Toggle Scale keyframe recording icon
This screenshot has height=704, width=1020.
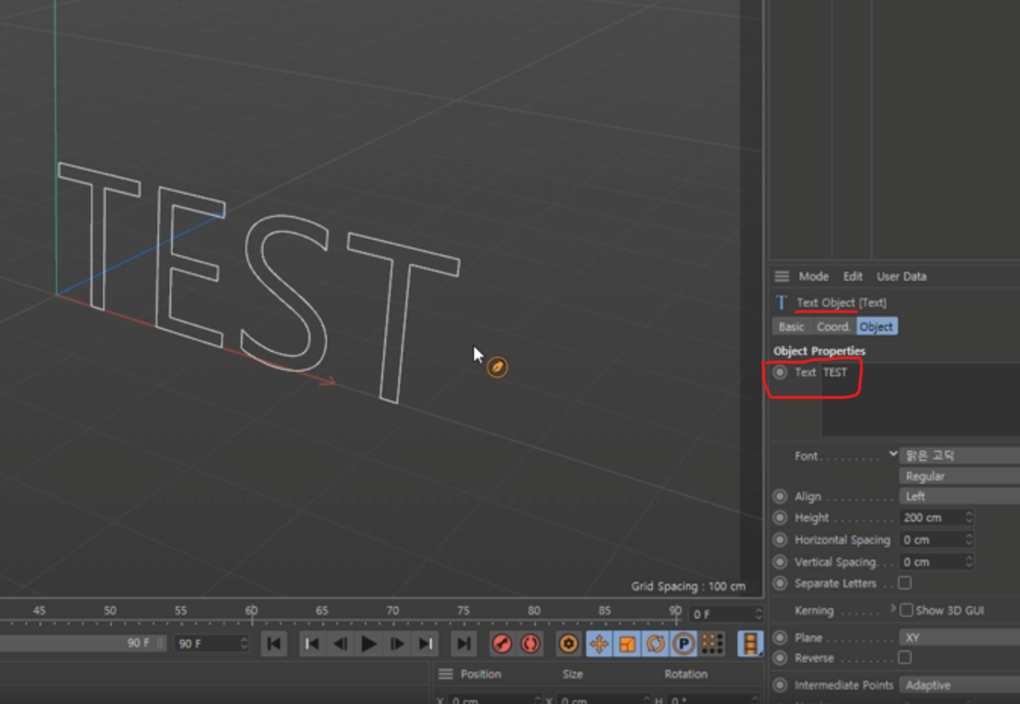click(627, 643)
